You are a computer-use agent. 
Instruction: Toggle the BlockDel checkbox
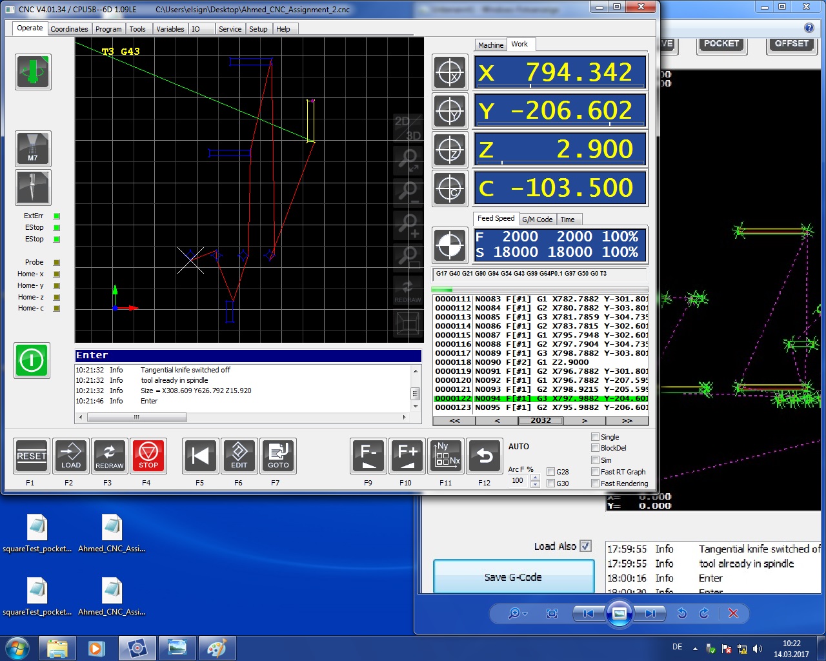click(x=596, y=448)
